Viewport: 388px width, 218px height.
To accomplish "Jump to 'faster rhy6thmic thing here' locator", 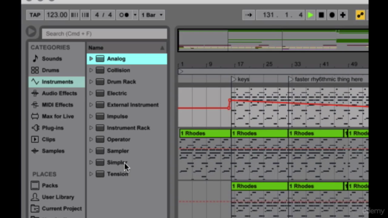I will (291, 79).
